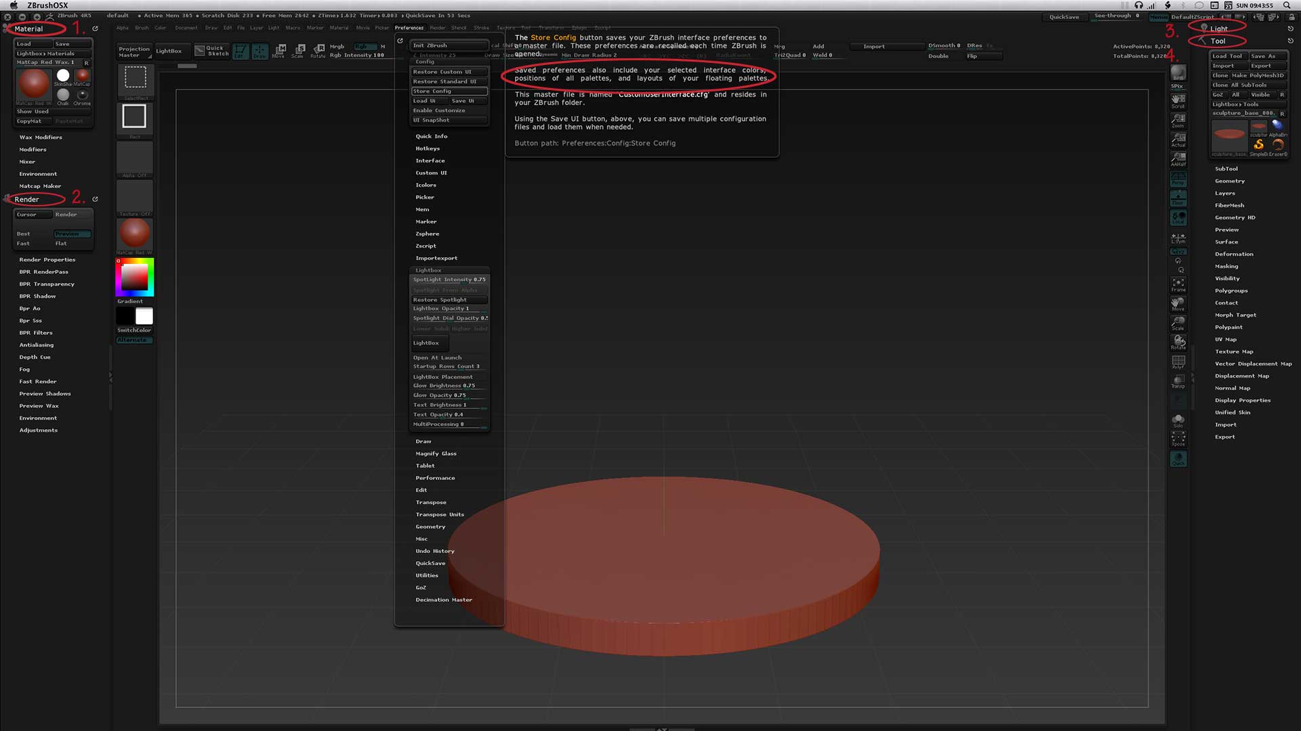The image size is (1301, 731).
Task: Adjust Spotlight Intensity slider
Action: [x=449, y=280]
